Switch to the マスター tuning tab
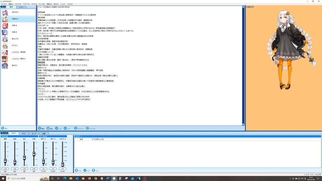 13,133
